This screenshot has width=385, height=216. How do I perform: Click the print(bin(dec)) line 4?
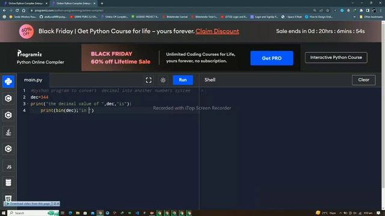[67, 110]
